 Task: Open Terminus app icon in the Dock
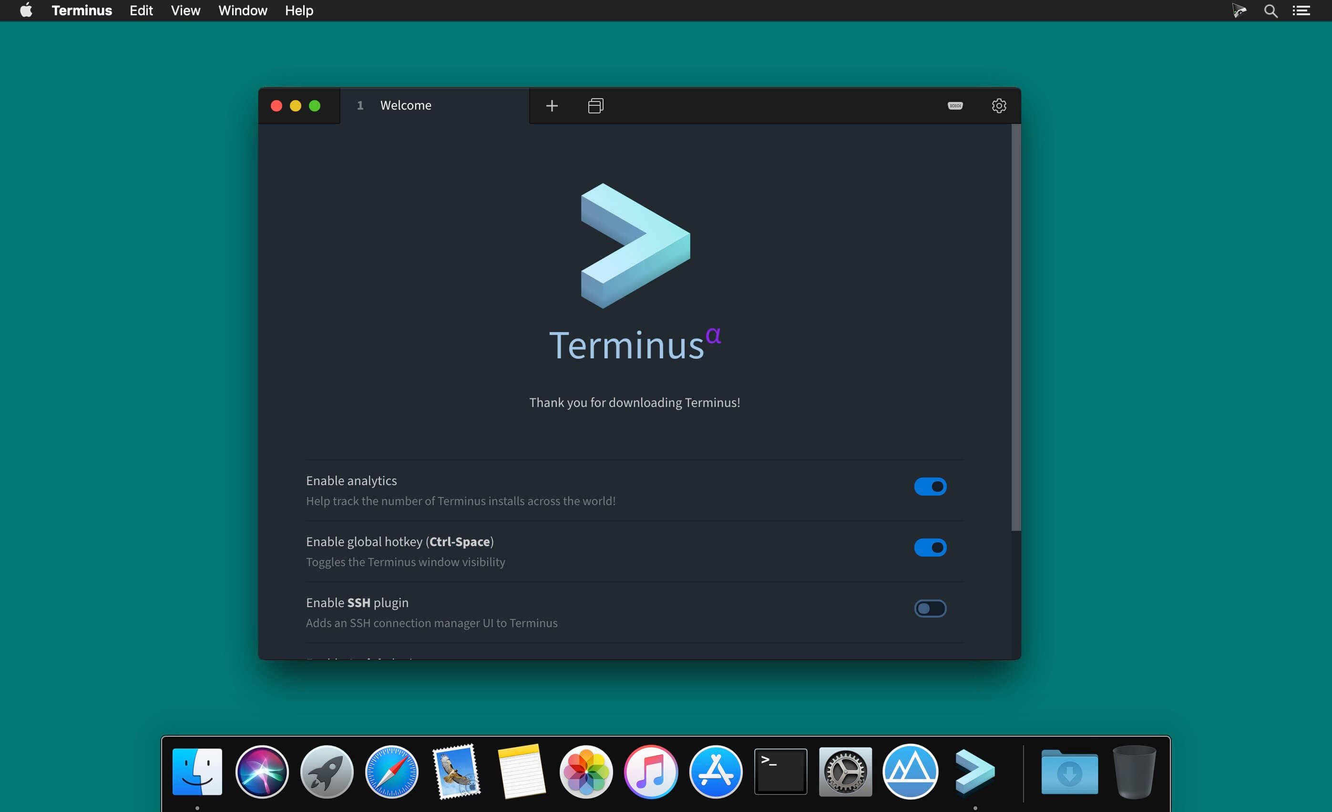coord(974,771)
